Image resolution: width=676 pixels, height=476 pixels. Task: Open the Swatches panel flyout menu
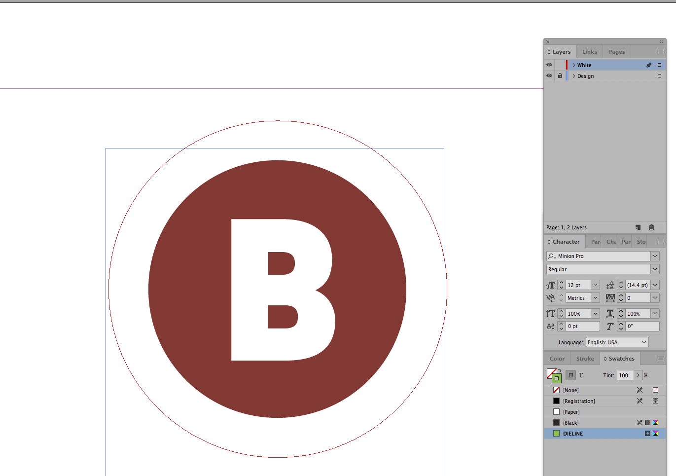(x=661, y=359)
